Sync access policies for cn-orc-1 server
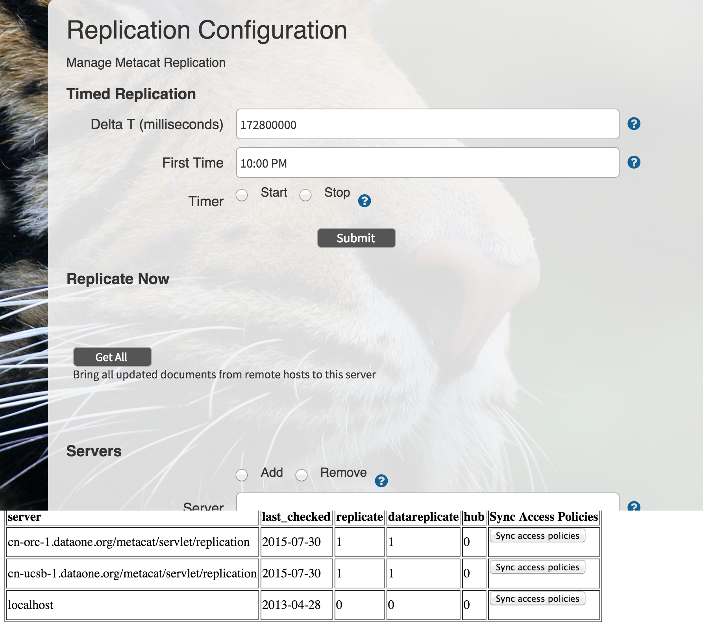The width and height of the screenshot is (703, 627). pos(537,536)
